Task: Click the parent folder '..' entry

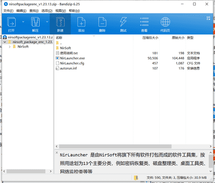Action: pyautogui.click(x=59, y=43)
